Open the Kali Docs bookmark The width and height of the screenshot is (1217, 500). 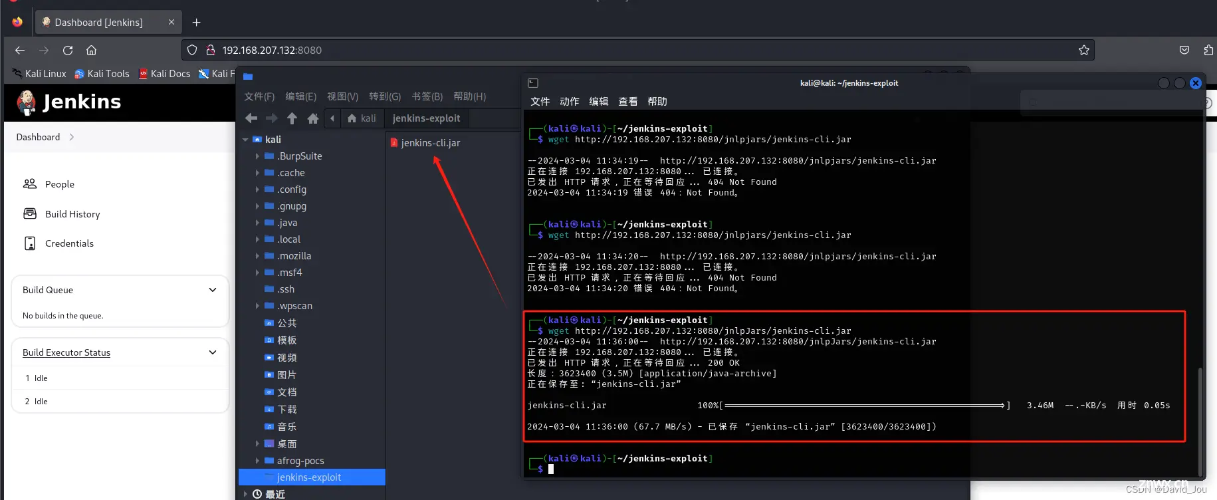point(164,74)
